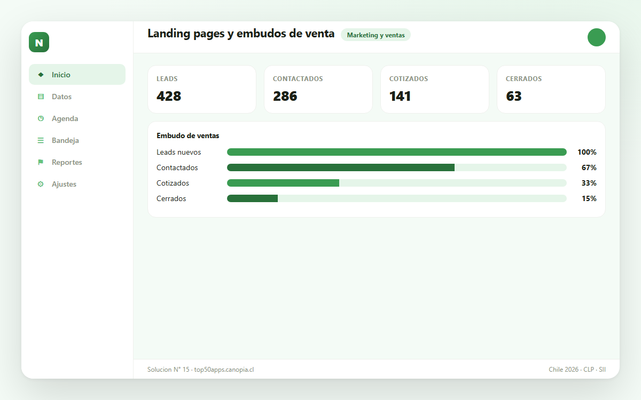Click the Leads nuevos progress bar
This screenshot has height=400, width=641.
pos(397,152)
